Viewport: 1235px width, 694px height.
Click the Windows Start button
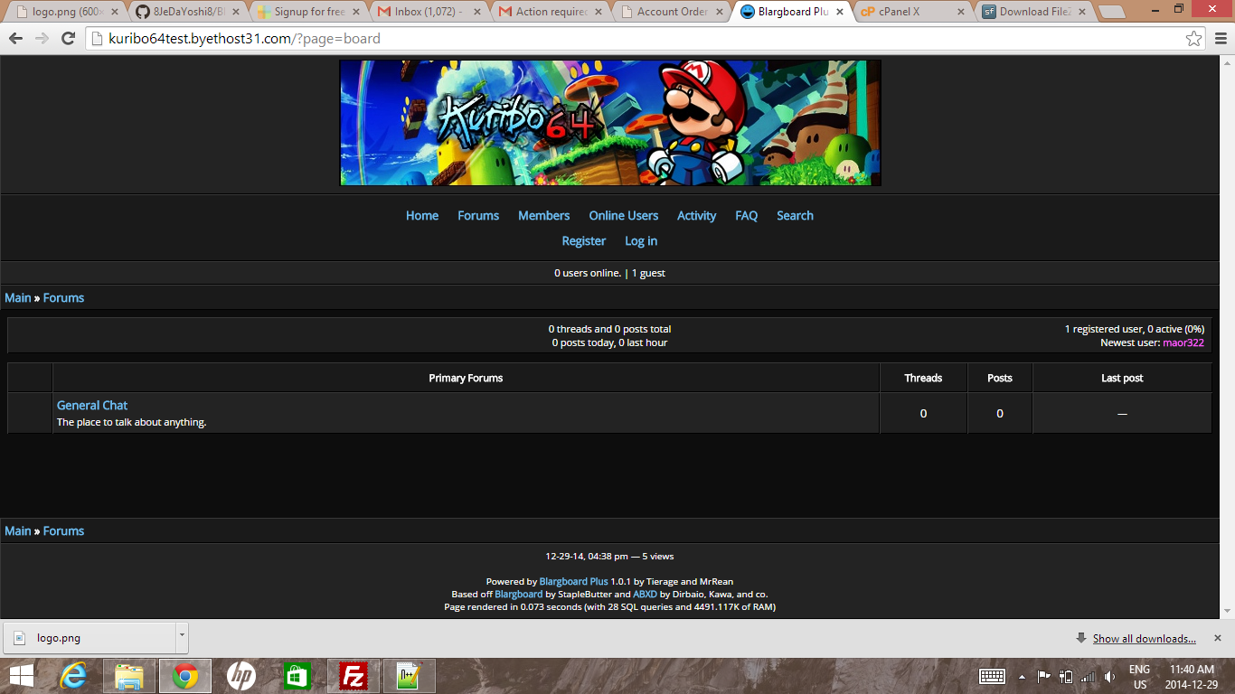(x=22, y=676)
